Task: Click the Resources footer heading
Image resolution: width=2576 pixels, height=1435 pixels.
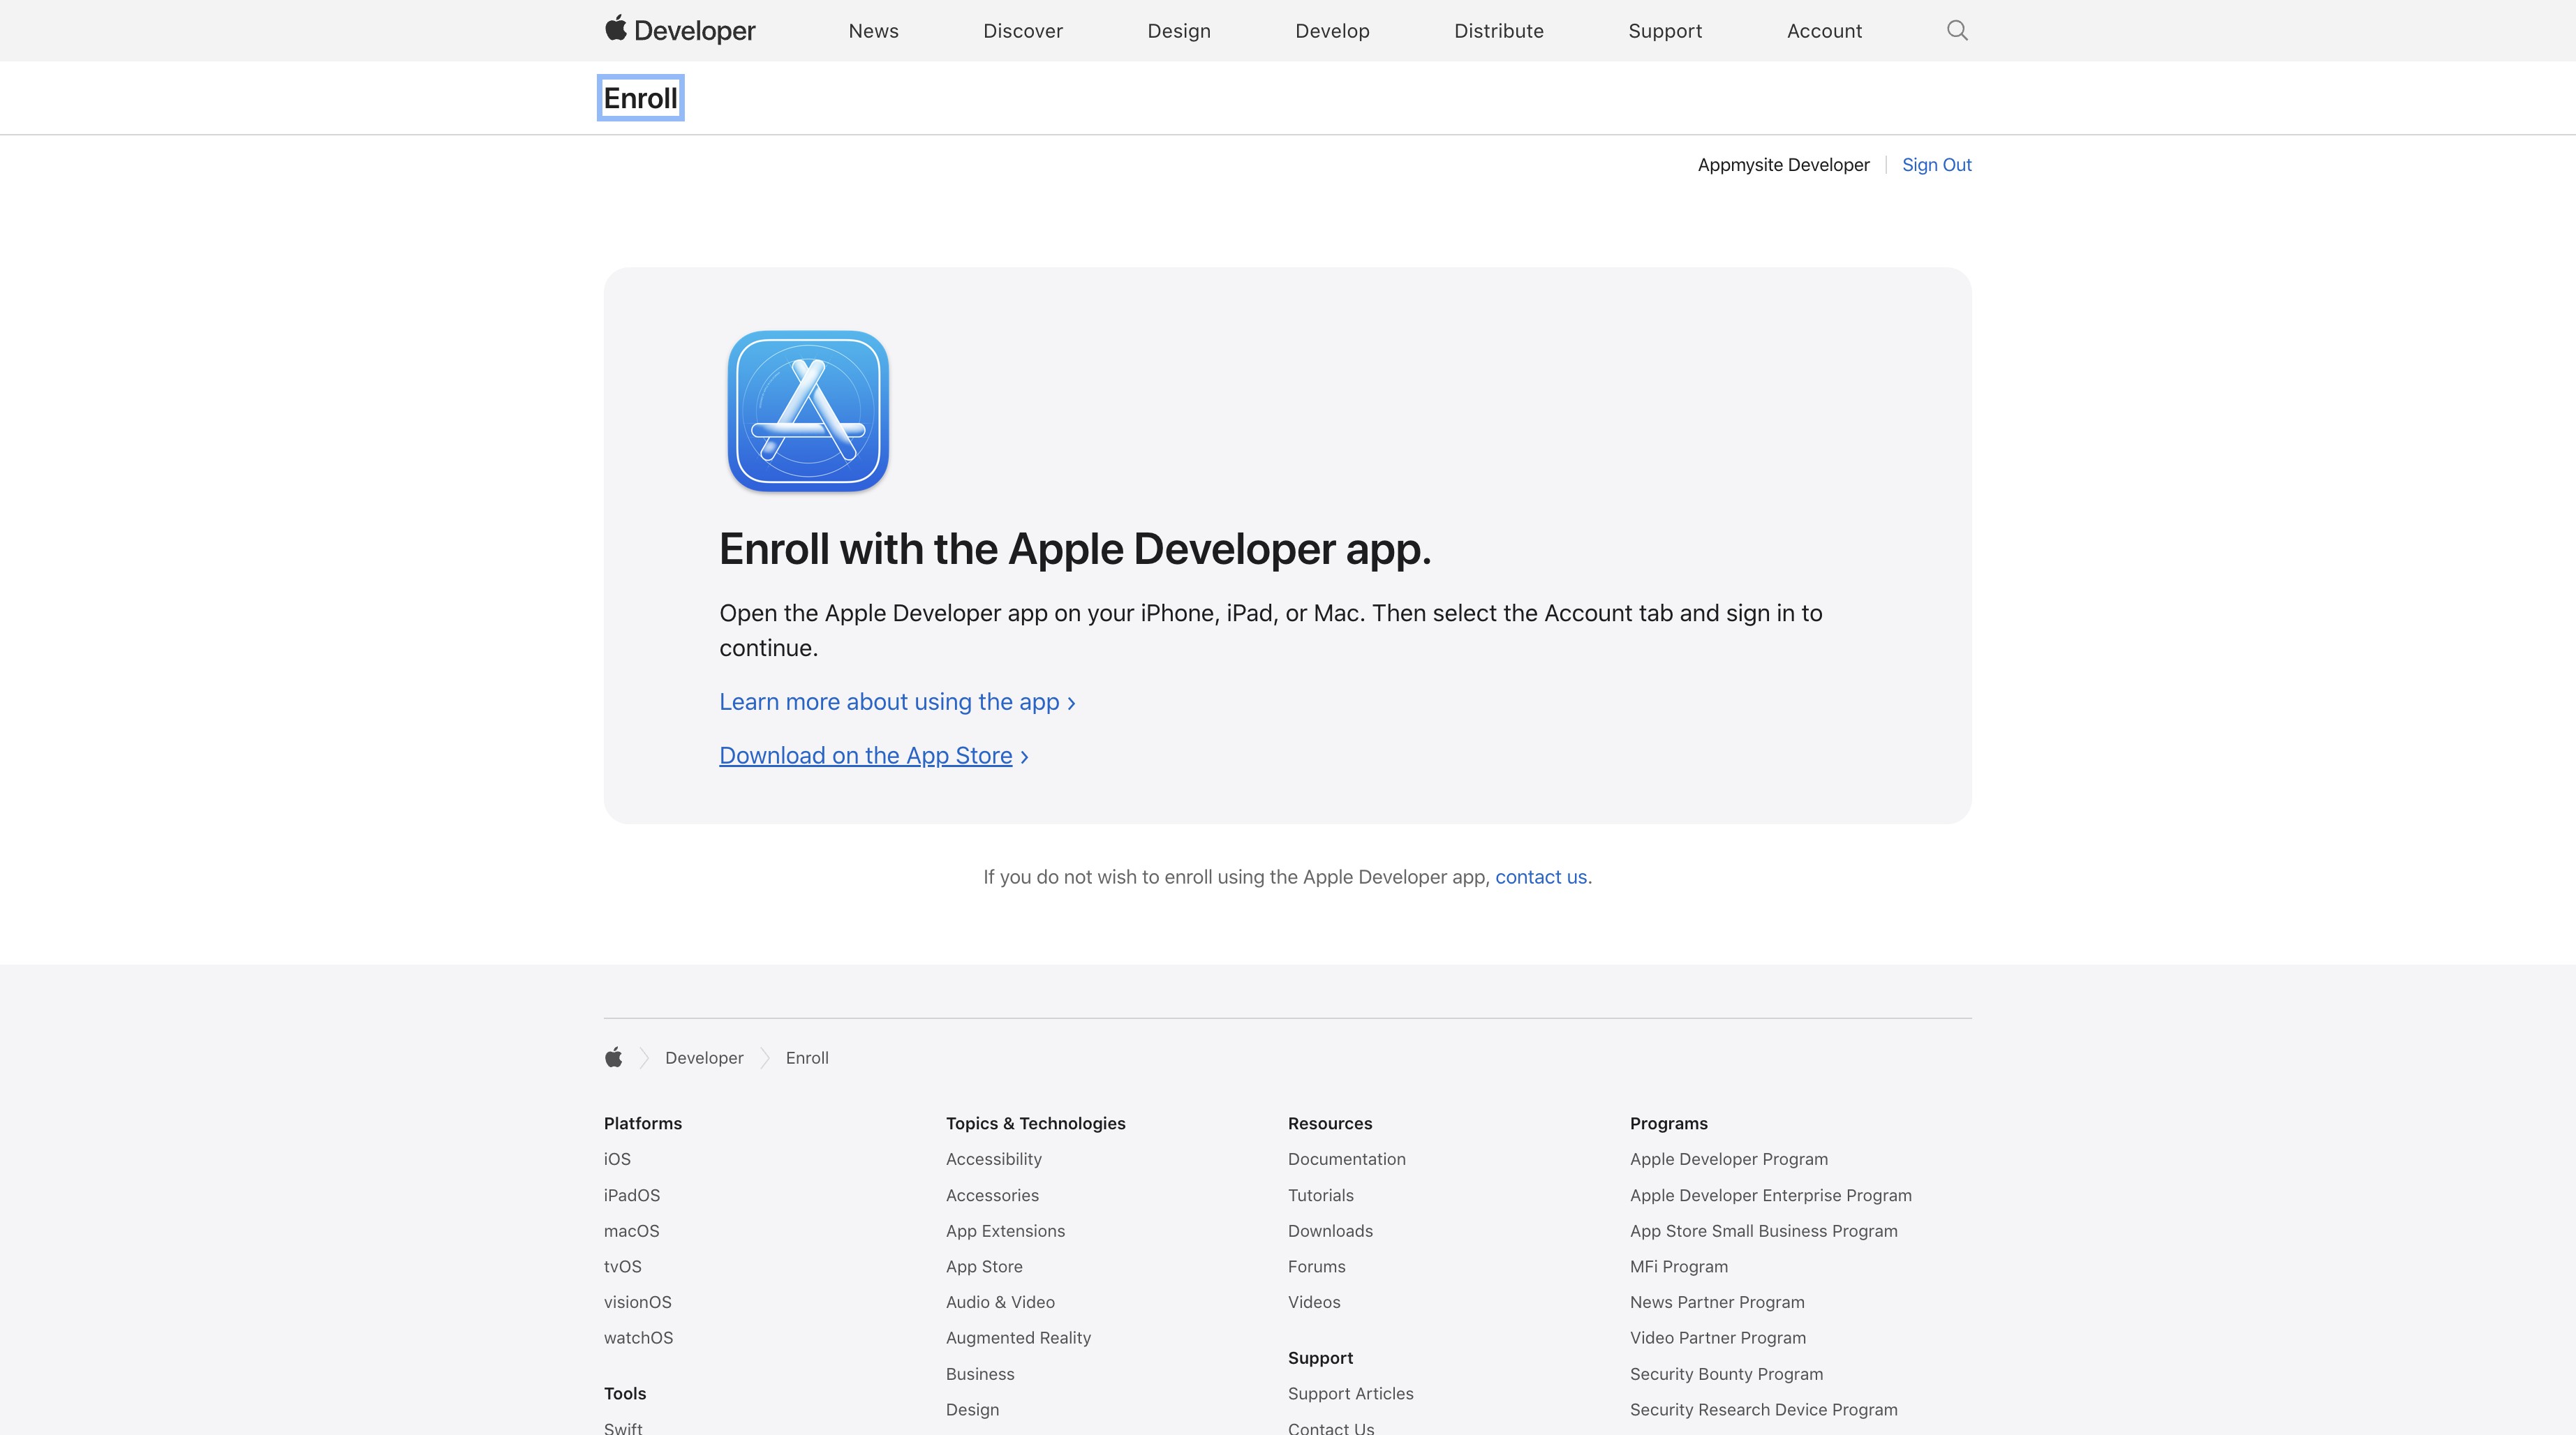Action: (1330, 1123)
